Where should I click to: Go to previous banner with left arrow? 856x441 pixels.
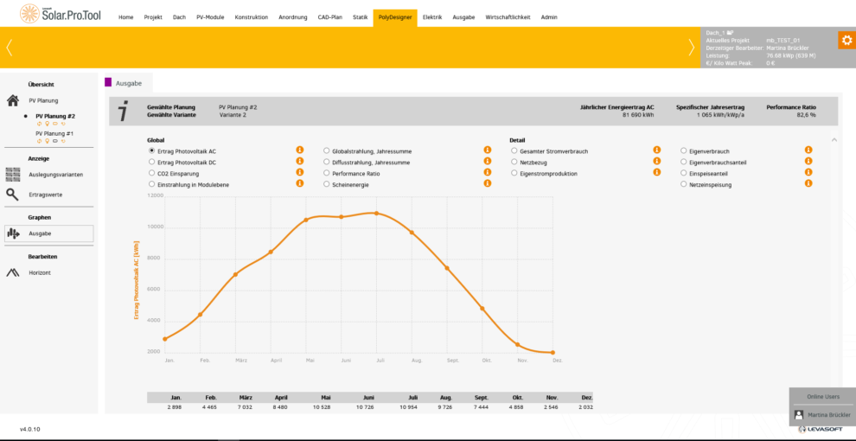click(x=10, y=48)
